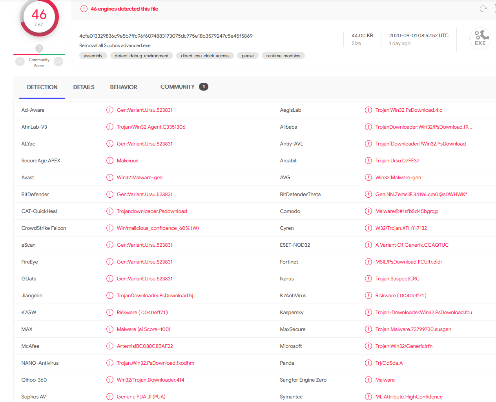Click warning icon in Sophos AV row

[110, 397]
